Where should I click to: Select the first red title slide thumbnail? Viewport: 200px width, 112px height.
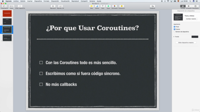tap(7, 13)
